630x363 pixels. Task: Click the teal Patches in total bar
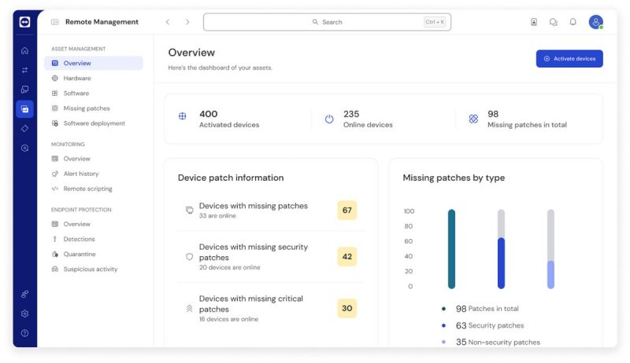click(451, 249)
